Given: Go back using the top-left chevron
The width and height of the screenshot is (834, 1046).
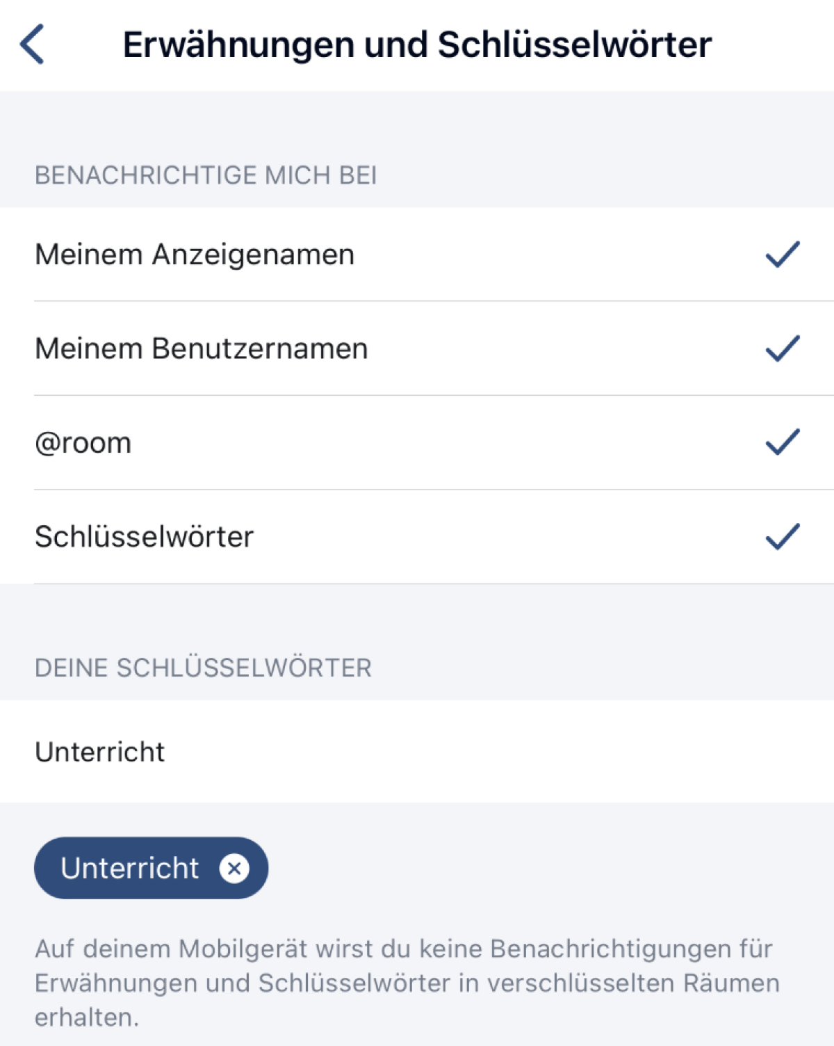Looking at the screenshot, I should click(32, 44).
